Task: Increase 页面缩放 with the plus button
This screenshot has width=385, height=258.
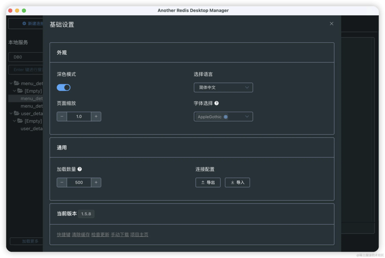Action: 96,117
